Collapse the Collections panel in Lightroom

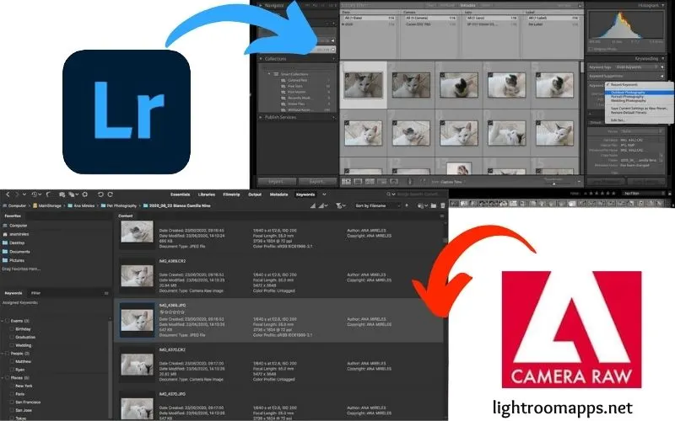tap(259, 59)
